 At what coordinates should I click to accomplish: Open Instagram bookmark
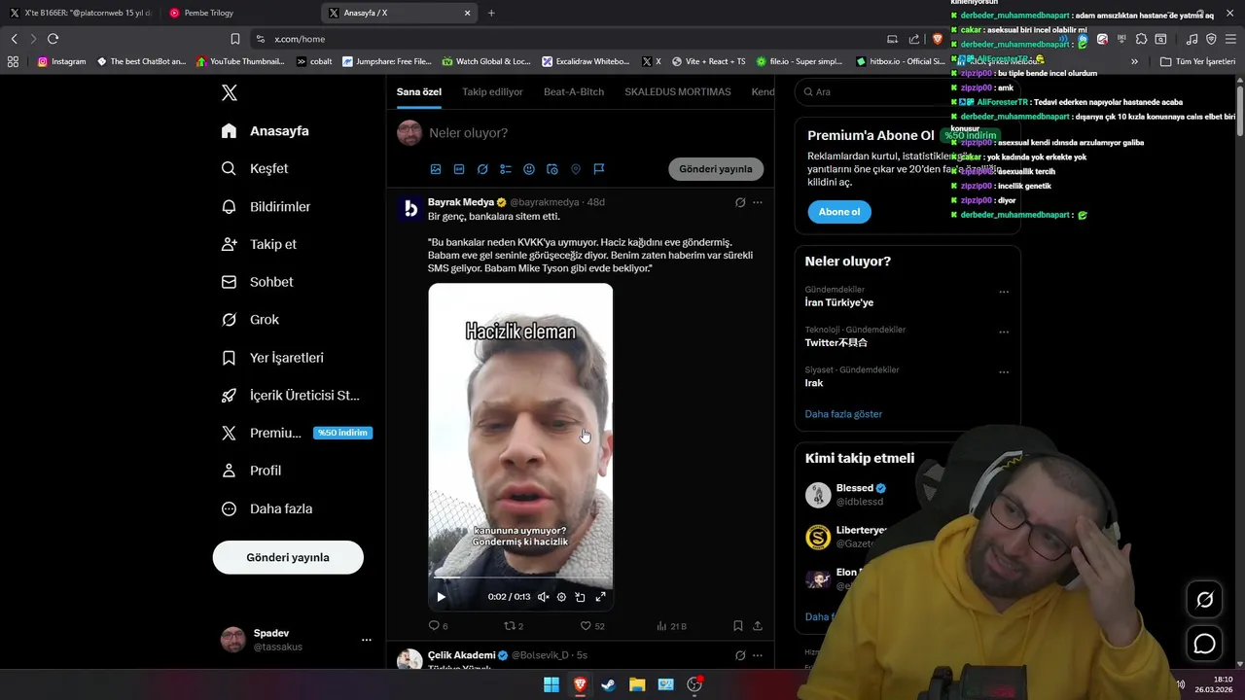(61, 61)
